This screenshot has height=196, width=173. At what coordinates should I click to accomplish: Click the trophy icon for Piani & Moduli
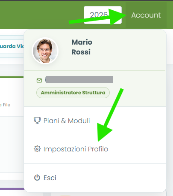click(37, 121)
